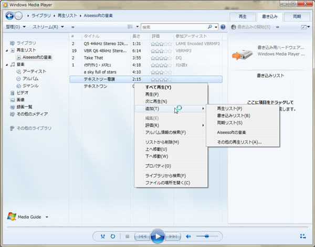This screenshot has height=247, width=315.
Task: Open the help question mark icon
Action: (223, 27)
